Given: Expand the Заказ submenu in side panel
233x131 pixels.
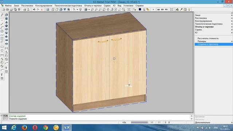Looking at the screenshot, I should (x=232, y=15).
